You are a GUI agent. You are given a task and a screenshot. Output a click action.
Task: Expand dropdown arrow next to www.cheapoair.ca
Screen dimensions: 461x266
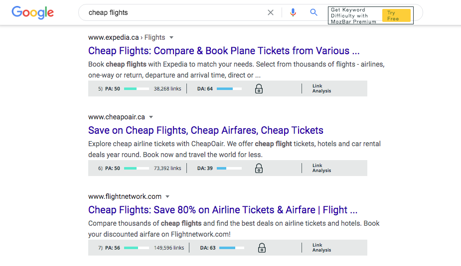click(x=151, y=117)
